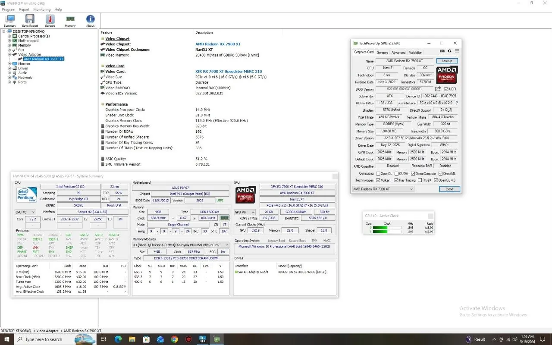The height and width of the screenshot is (345, 552).
Task: Click the Save Report floppy icon
Action: 30,19
